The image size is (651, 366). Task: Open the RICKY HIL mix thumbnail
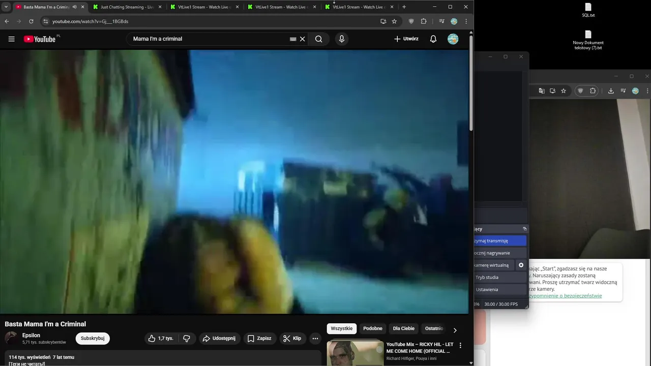[x=355, y=353]
